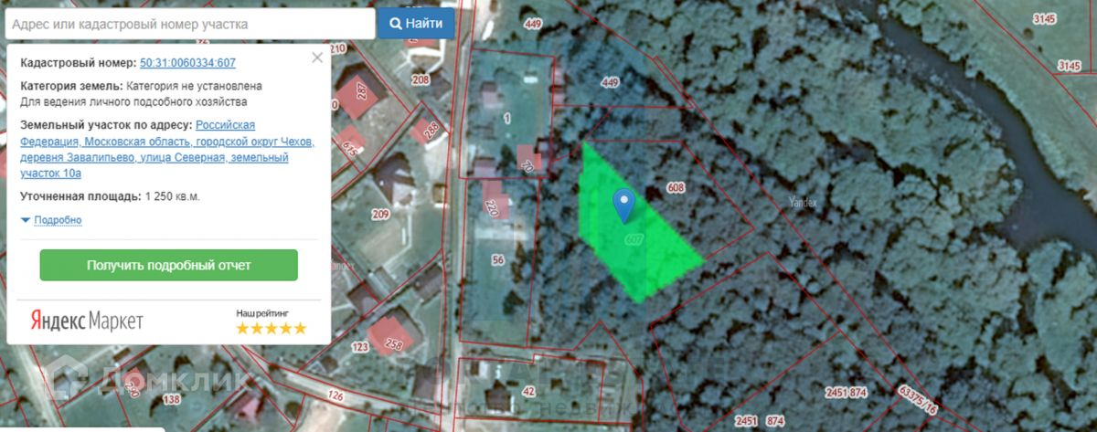This screenshot has height=432, width=1097.
Task: Click the address or cadastral number search field
Action: 188,25
